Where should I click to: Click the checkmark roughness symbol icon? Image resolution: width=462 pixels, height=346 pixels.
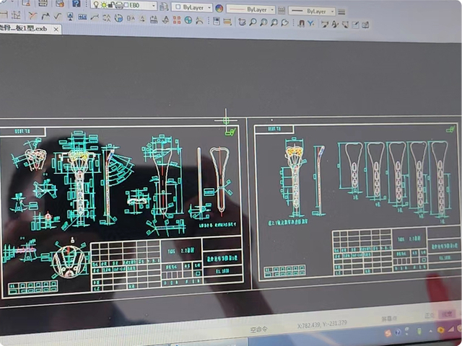point(57,16)
